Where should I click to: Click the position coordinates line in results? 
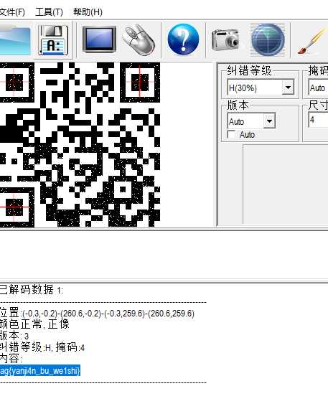pos(97,313)
